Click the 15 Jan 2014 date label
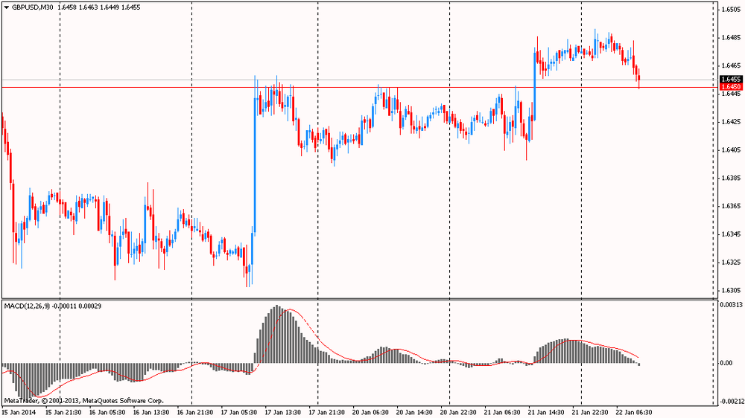 19,411
